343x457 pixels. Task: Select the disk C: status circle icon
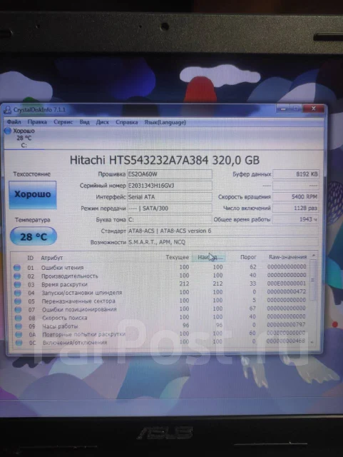pyautogui.click(x=8, y=131)
